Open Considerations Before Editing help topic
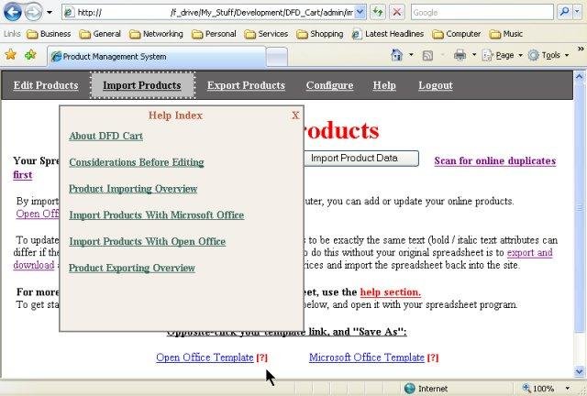The height and width of the screenshot is (396, 587). 137,162
